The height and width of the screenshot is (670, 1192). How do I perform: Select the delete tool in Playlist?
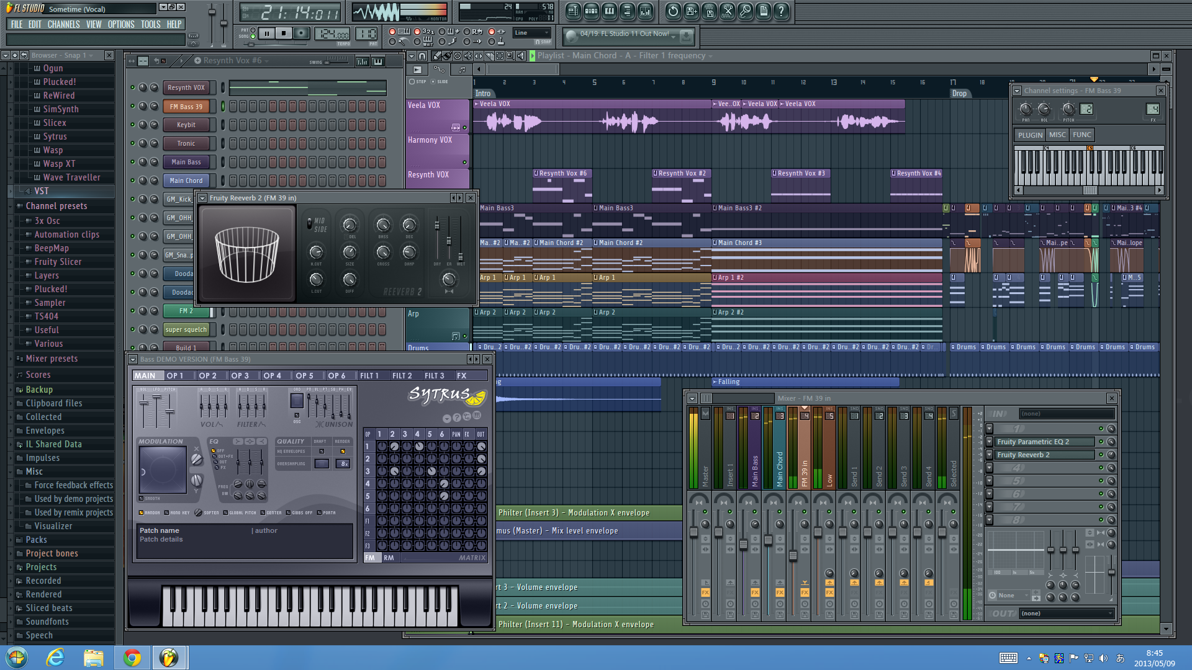[458, 56]
